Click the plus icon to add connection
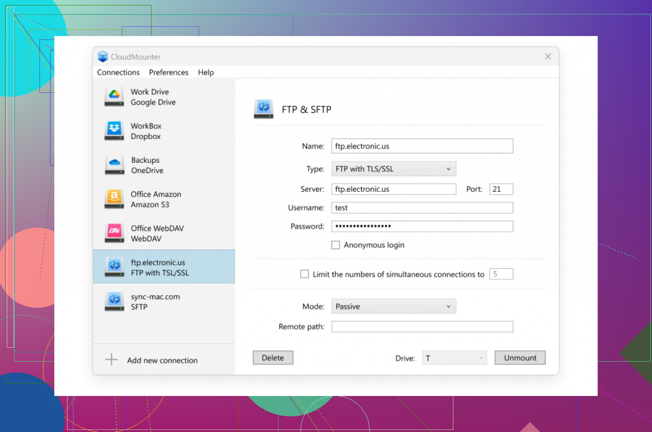The height and width of the screenshot is (432, 652). pos(111,360)
